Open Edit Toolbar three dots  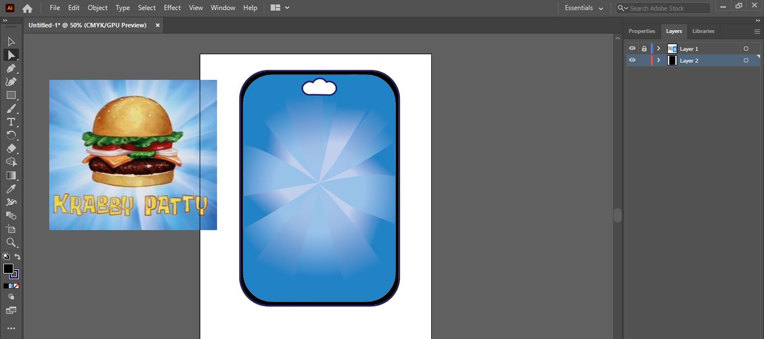(11, 328)
